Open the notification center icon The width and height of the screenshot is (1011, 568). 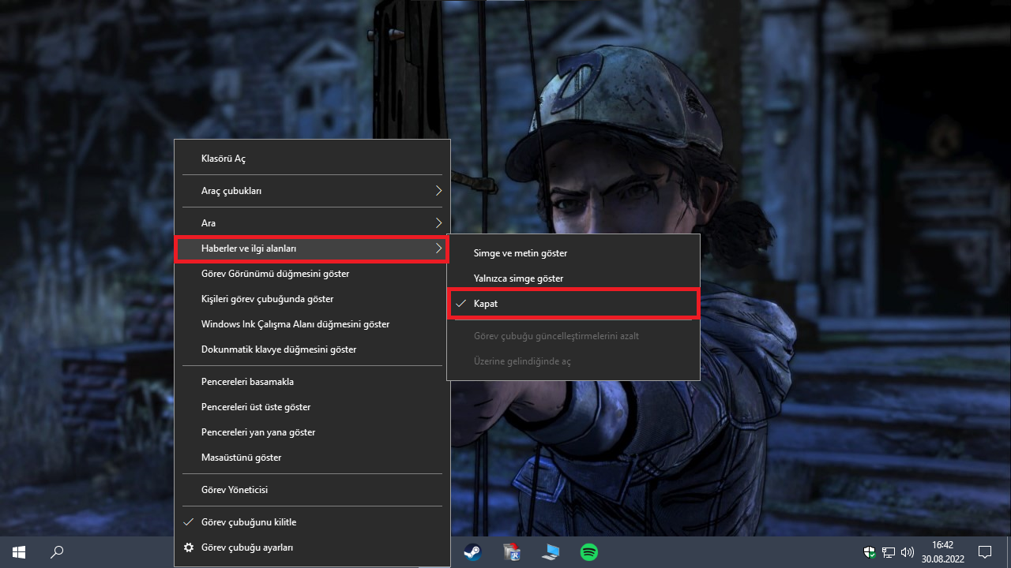point(985,551)
